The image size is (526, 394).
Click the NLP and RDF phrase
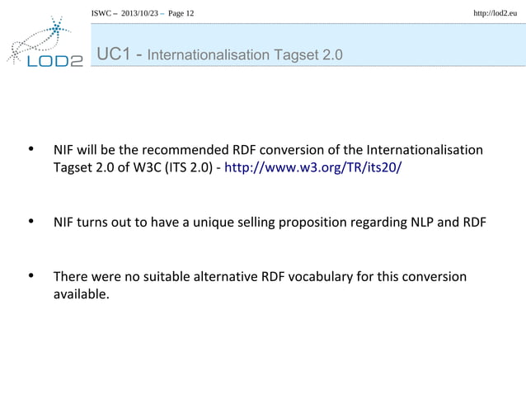tap(449, 222)
